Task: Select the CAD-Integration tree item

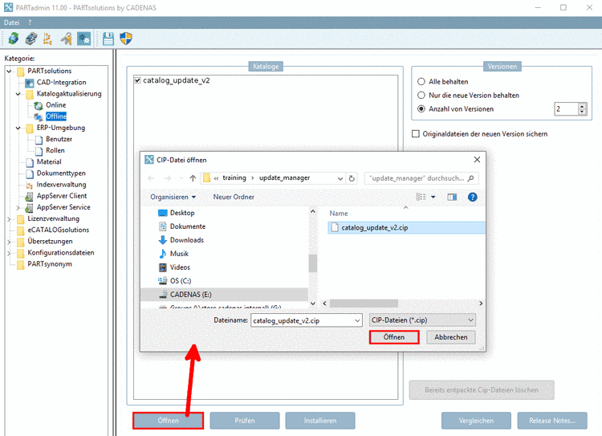Action: tap(62, 82)
